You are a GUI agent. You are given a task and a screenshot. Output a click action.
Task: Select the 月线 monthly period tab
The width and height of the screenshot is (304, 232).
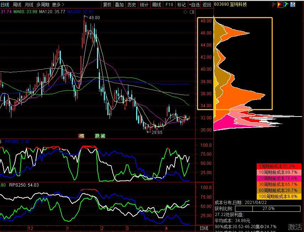[x=29, y=5]
